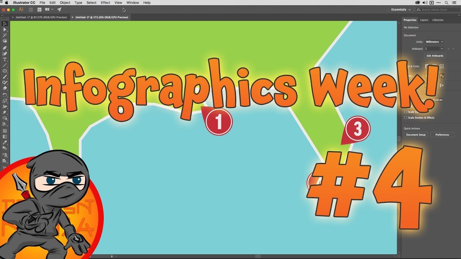Open the Effect menu

(x=106, y=3)
